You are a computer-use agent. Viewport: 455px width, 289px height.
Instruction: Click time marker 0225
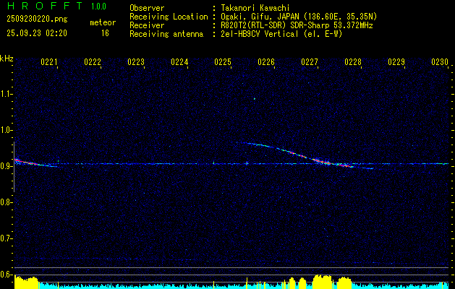223,62
